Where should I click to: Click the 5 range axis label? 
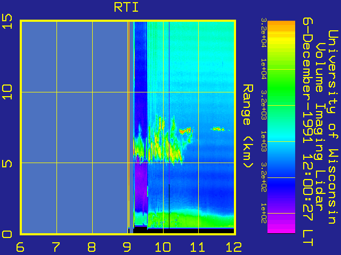pyautogui.click(x=7, y=163)
